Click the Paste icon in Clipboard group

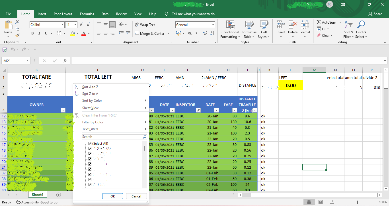click(8, 25)
